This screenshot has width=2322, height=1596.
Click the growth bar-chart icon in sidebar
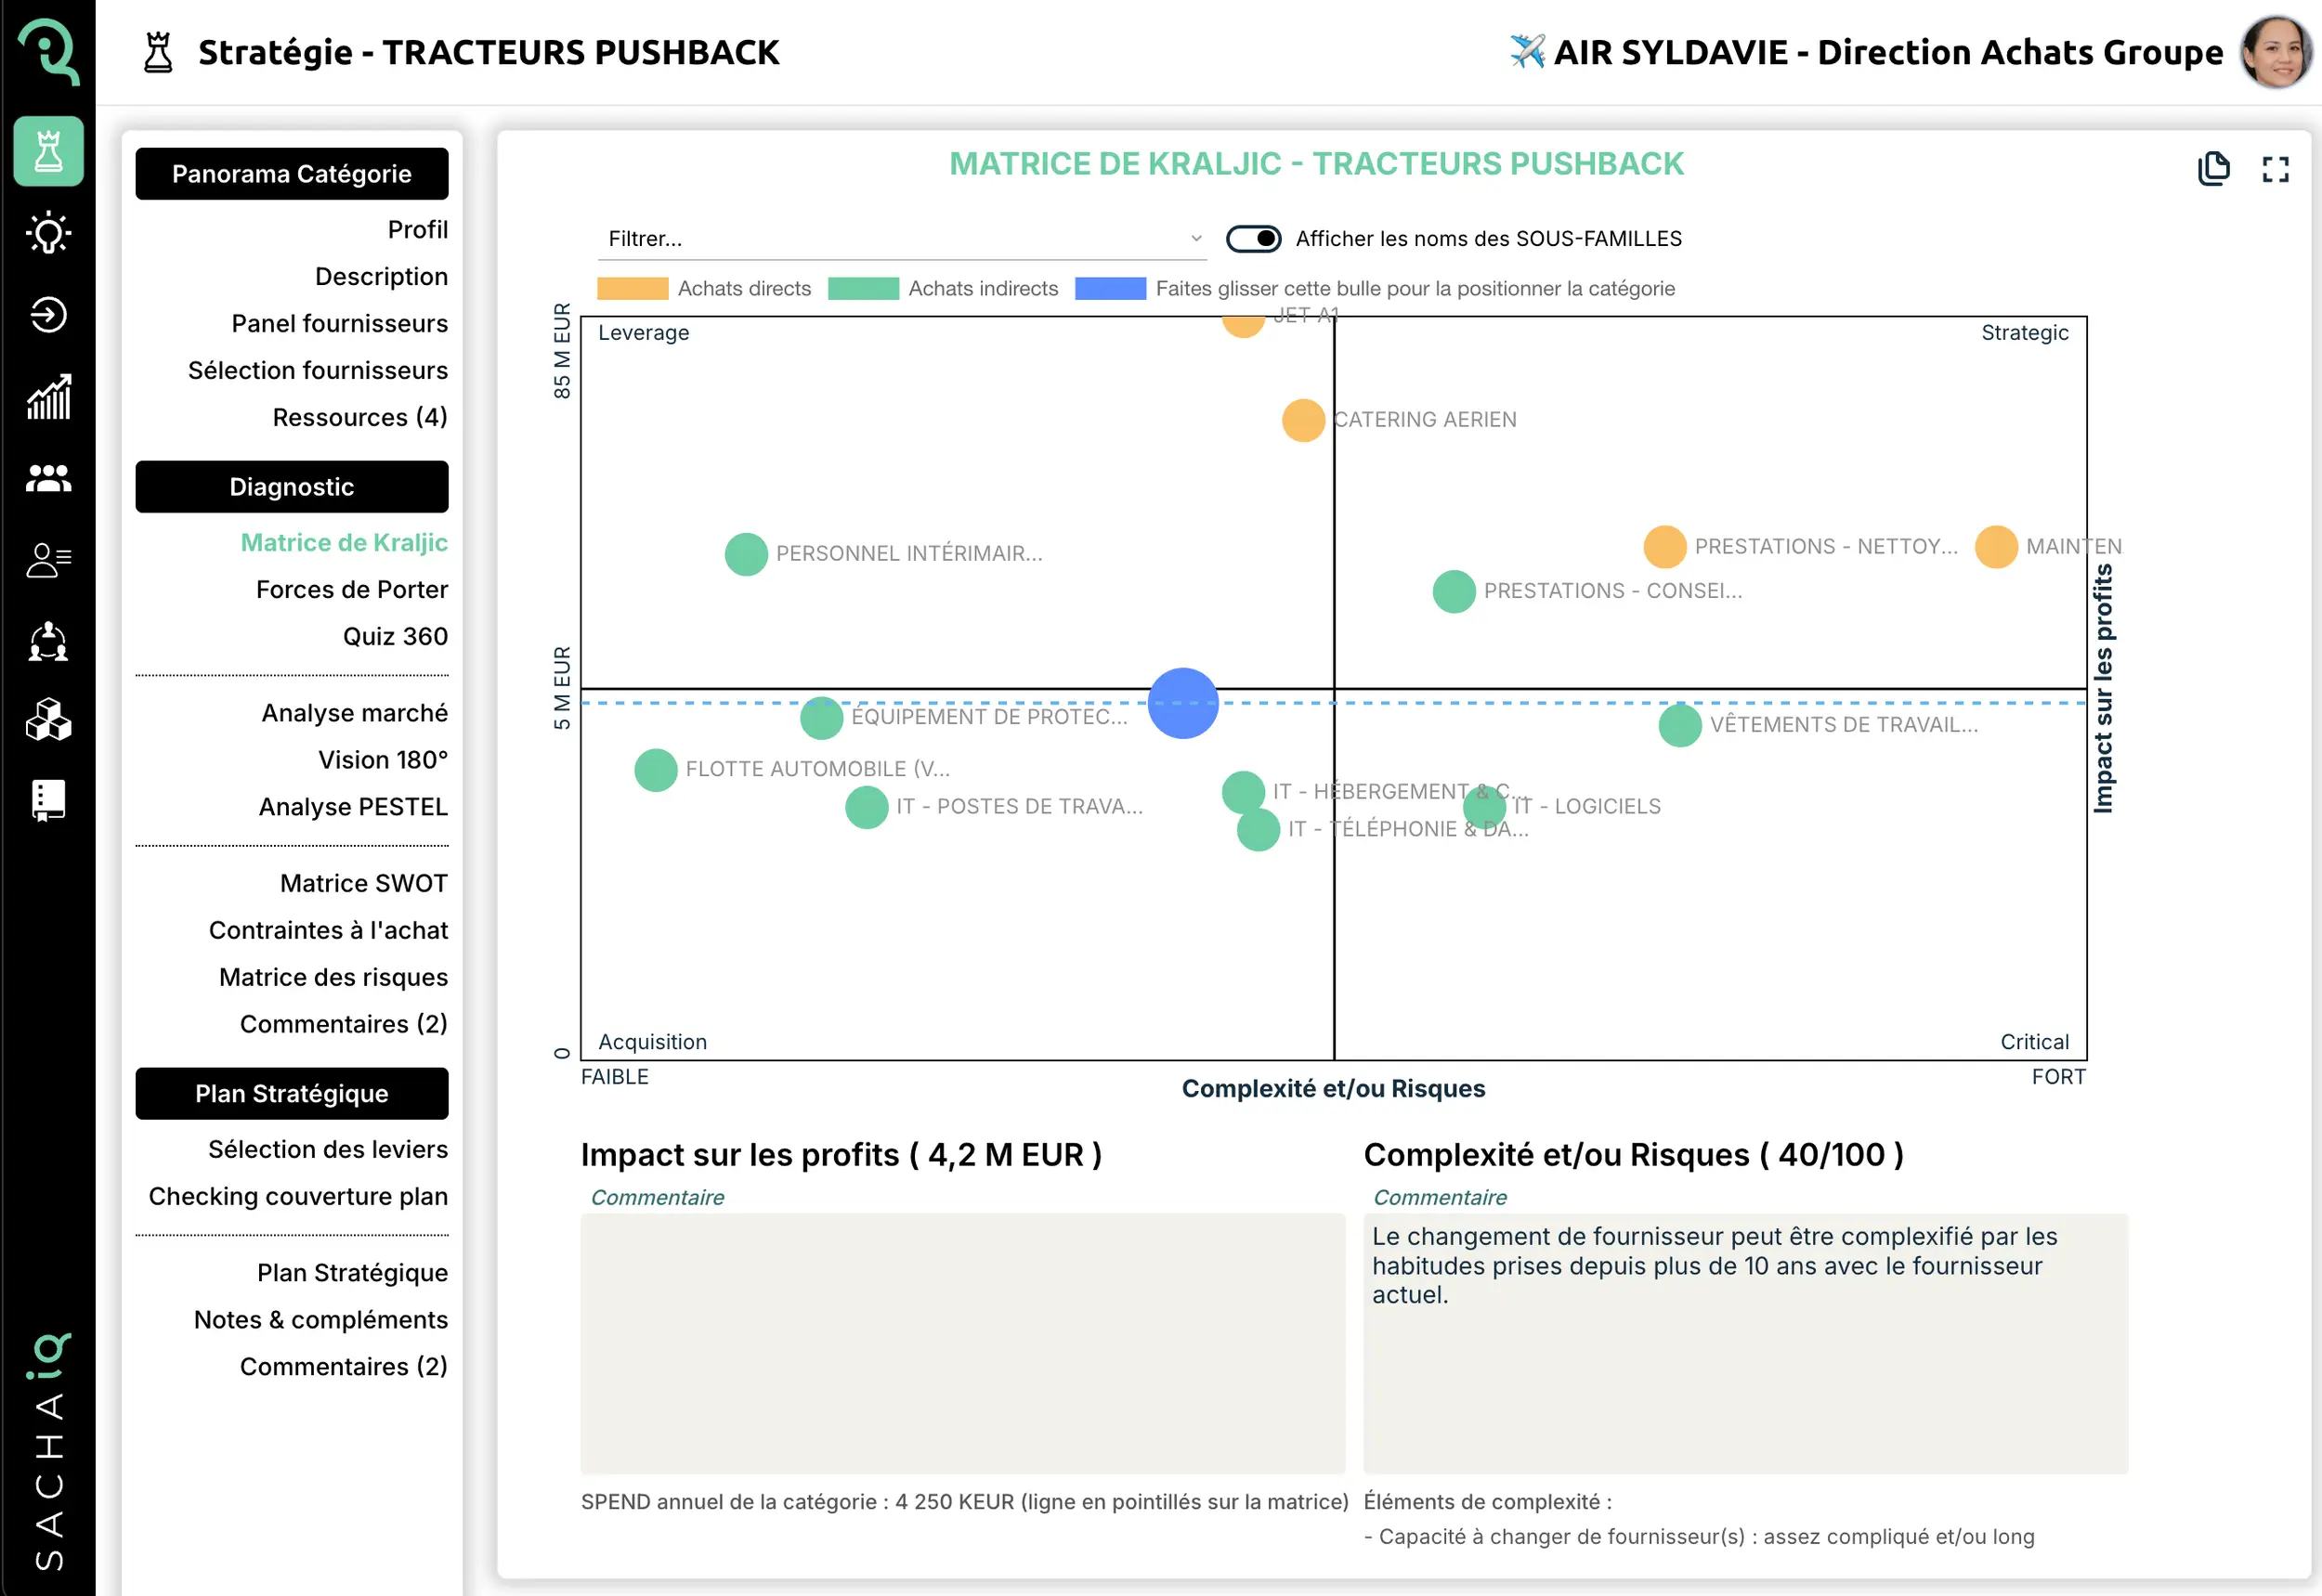pyautogui.click(x=48, y=397)
